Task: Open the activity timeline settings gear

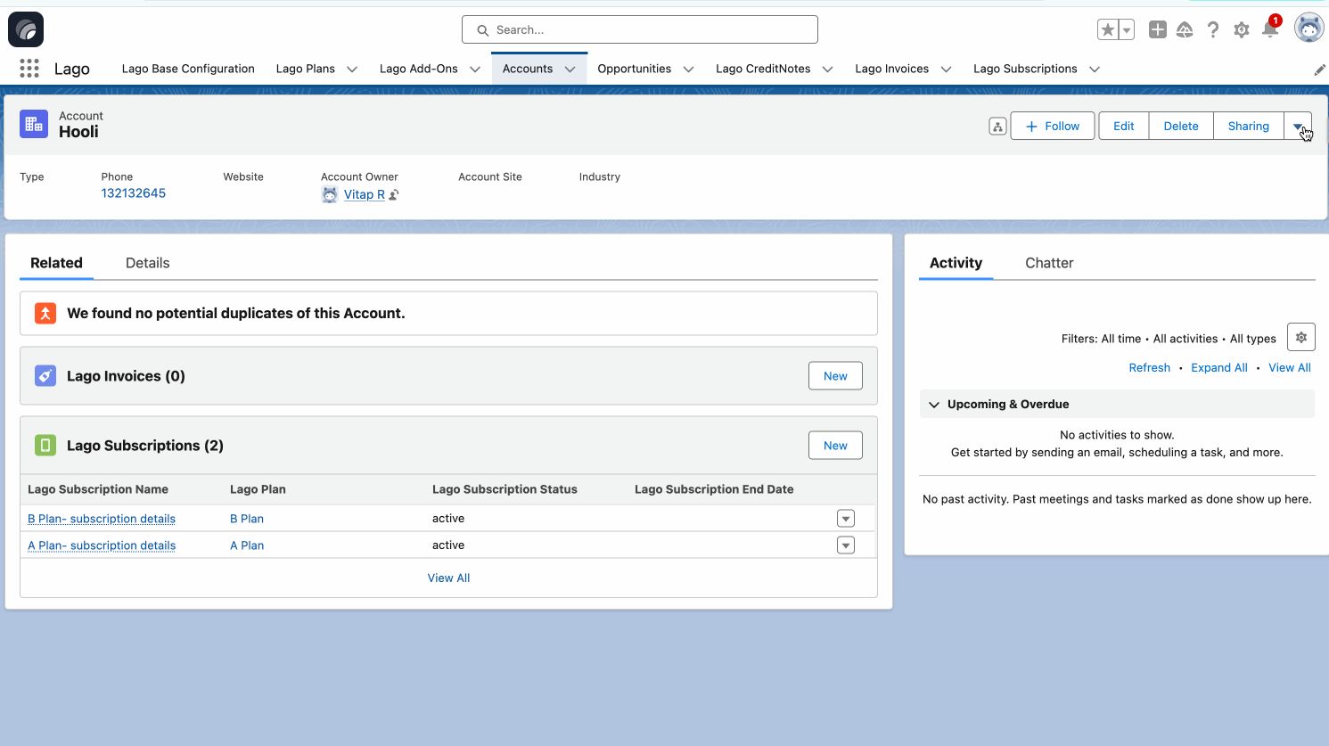Action: pos(1301,338)
